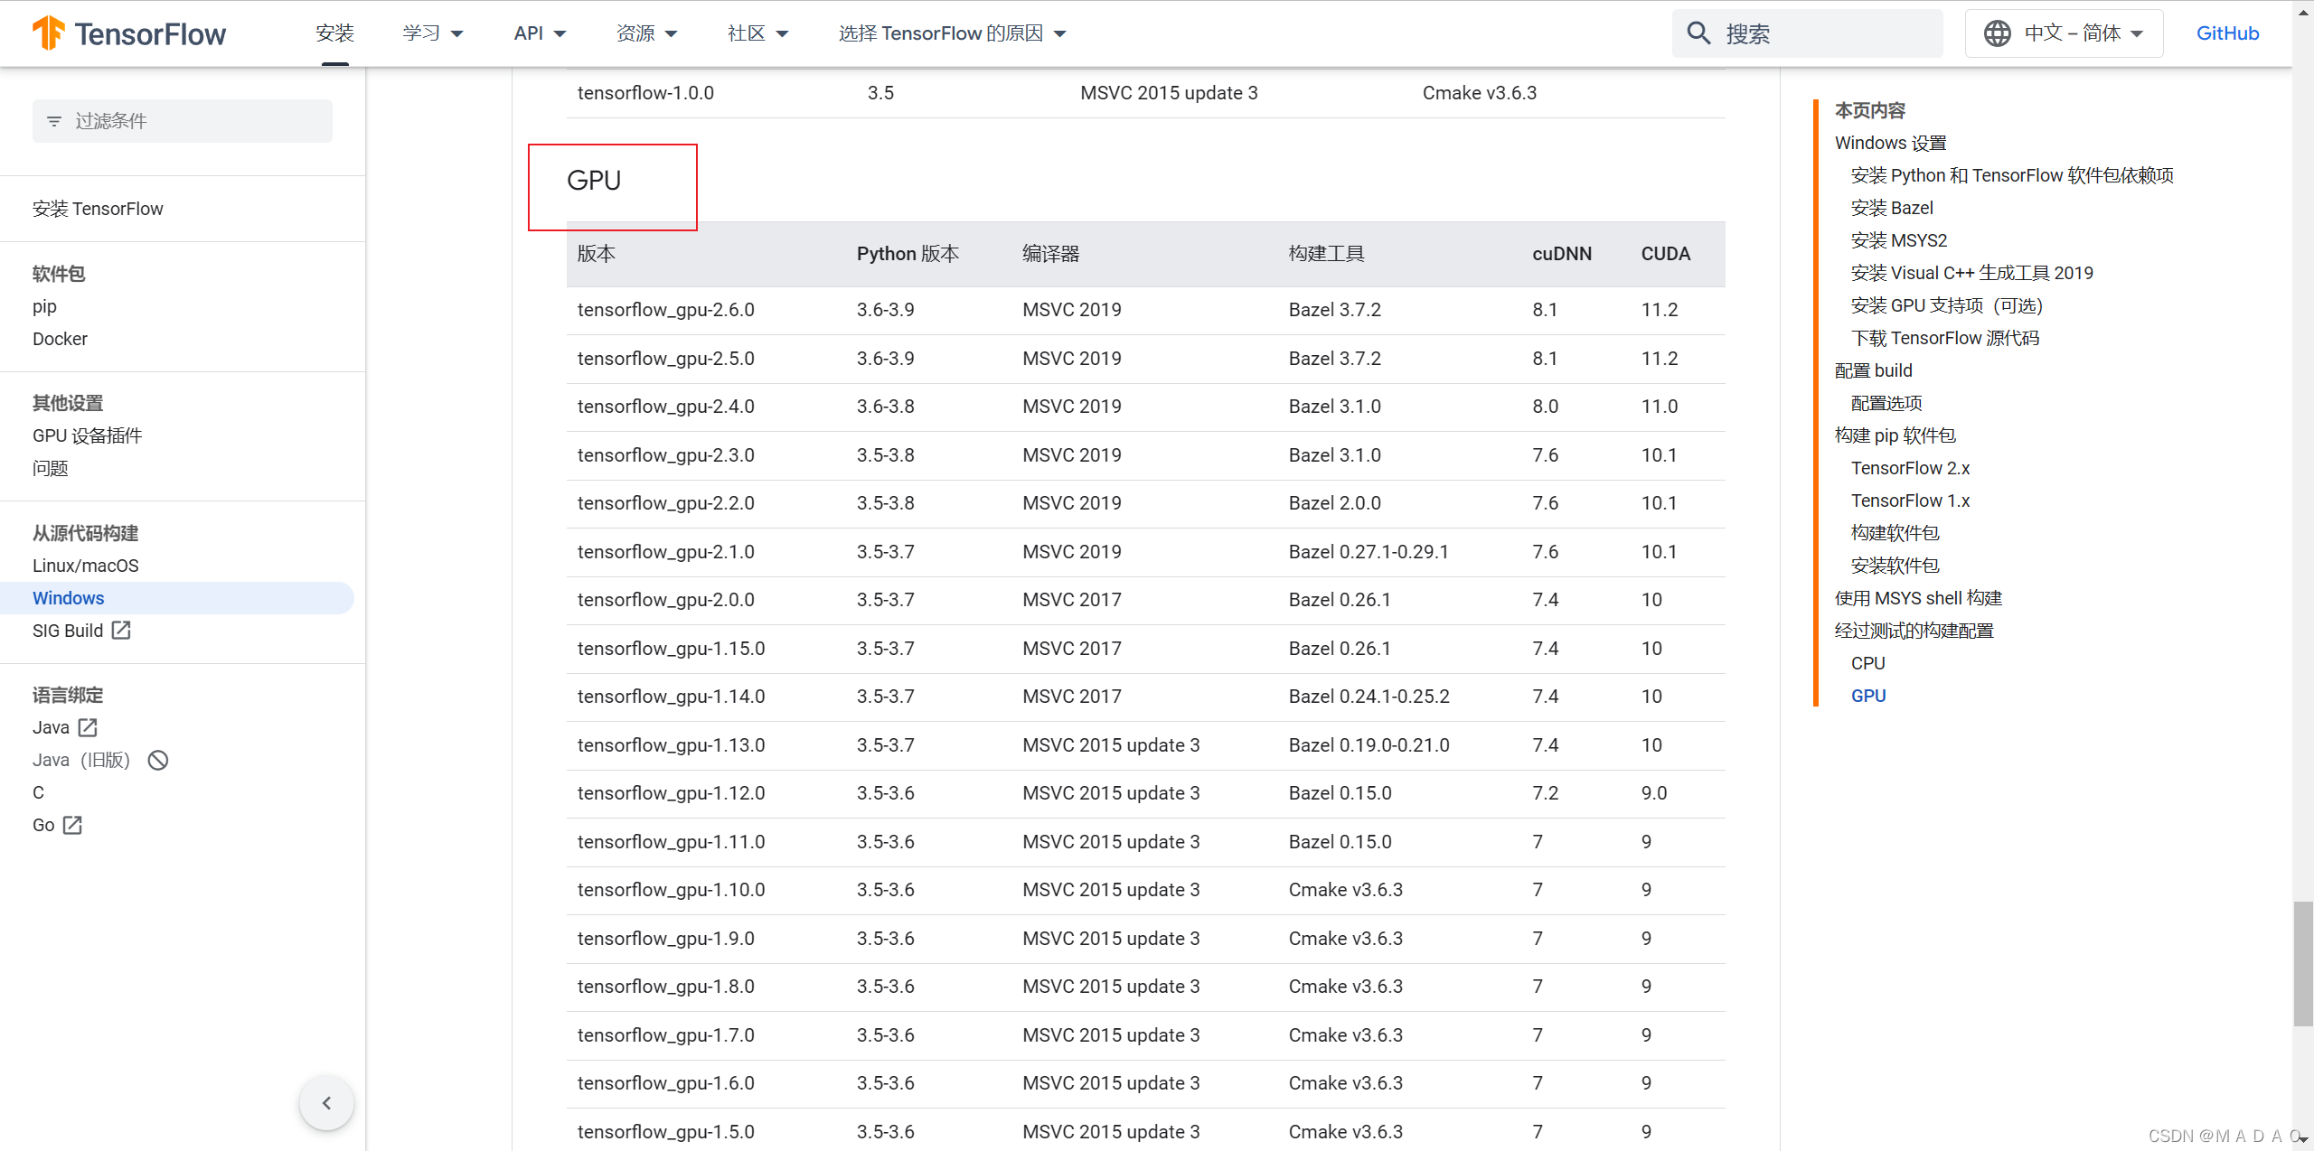Jump to 使用 MSYS shell 构建 section
2314x1151 pixels.
(x=1918, y=598)
